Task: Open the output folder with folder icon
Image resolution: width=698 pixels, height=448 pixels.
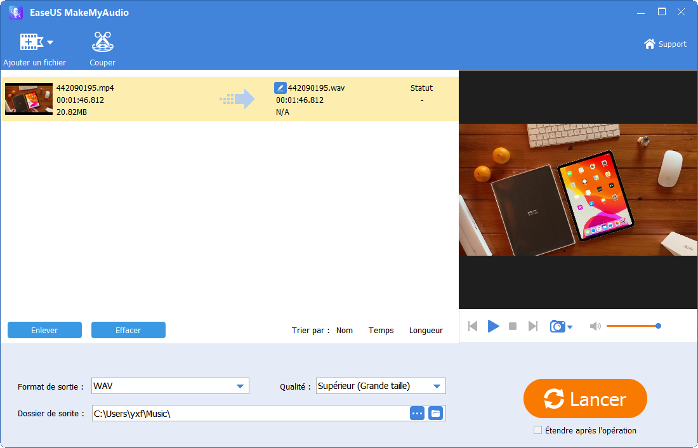Action: coord(436,414)
